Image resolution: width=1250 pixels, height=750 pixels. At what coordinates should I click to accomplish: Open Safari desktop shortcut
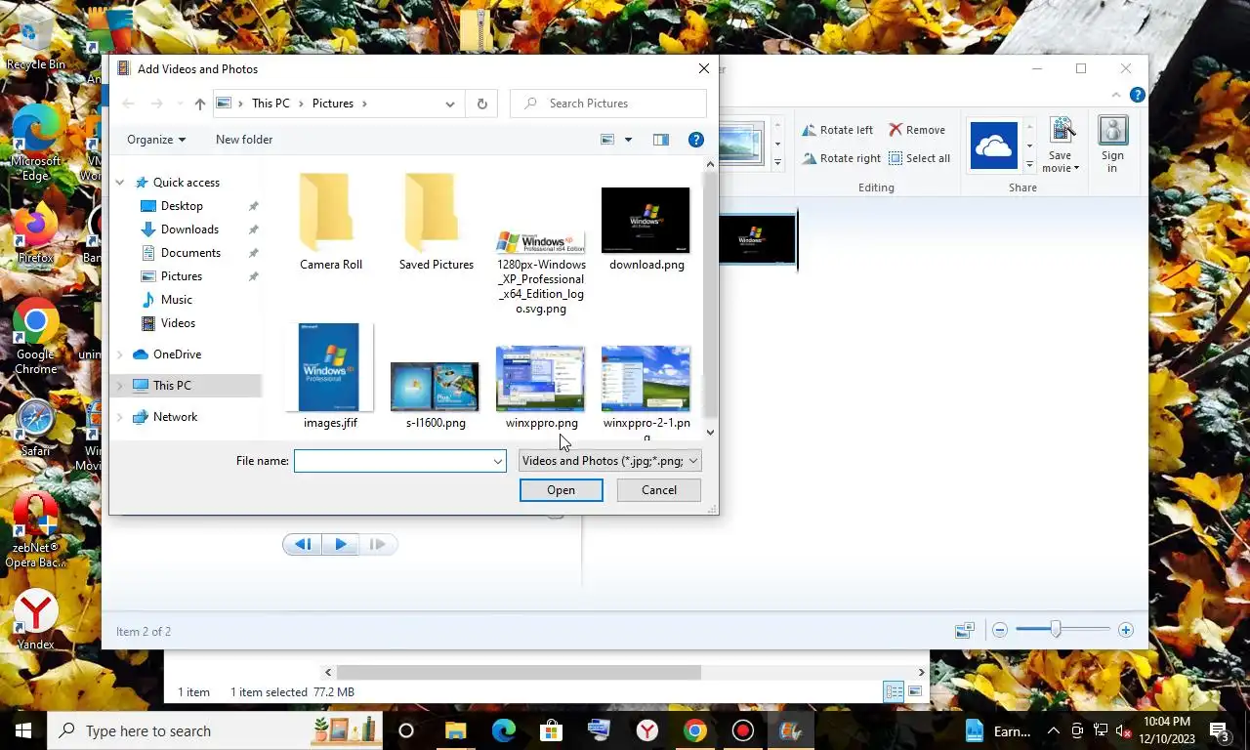(35, 428)
